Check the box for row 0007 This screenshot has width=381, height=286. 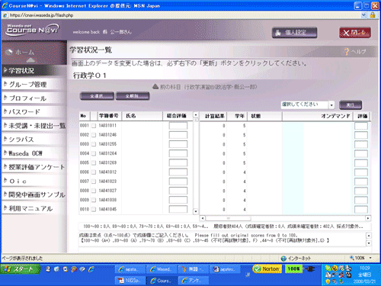tap(94, 182)
